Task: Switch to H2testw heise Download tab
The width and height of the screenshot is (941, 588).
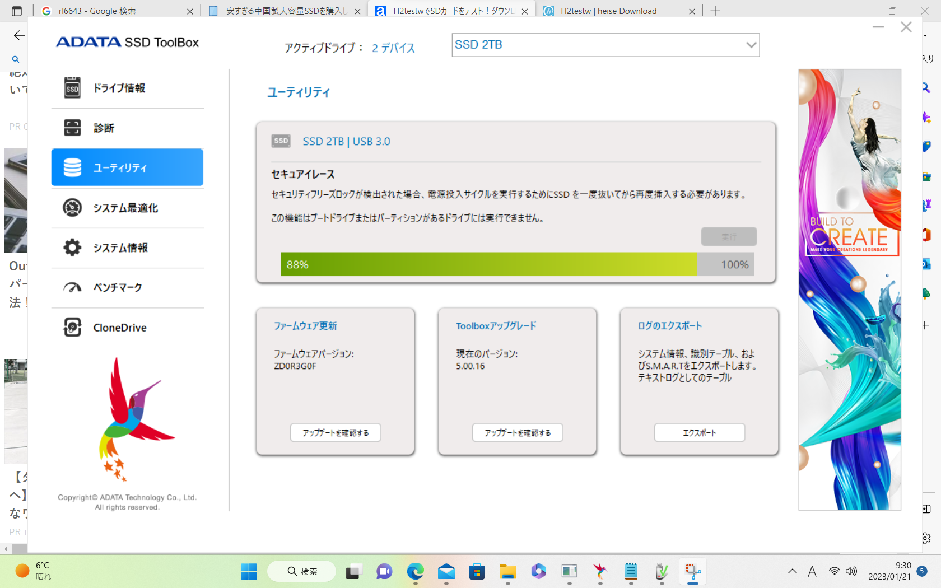Action: 619,11
